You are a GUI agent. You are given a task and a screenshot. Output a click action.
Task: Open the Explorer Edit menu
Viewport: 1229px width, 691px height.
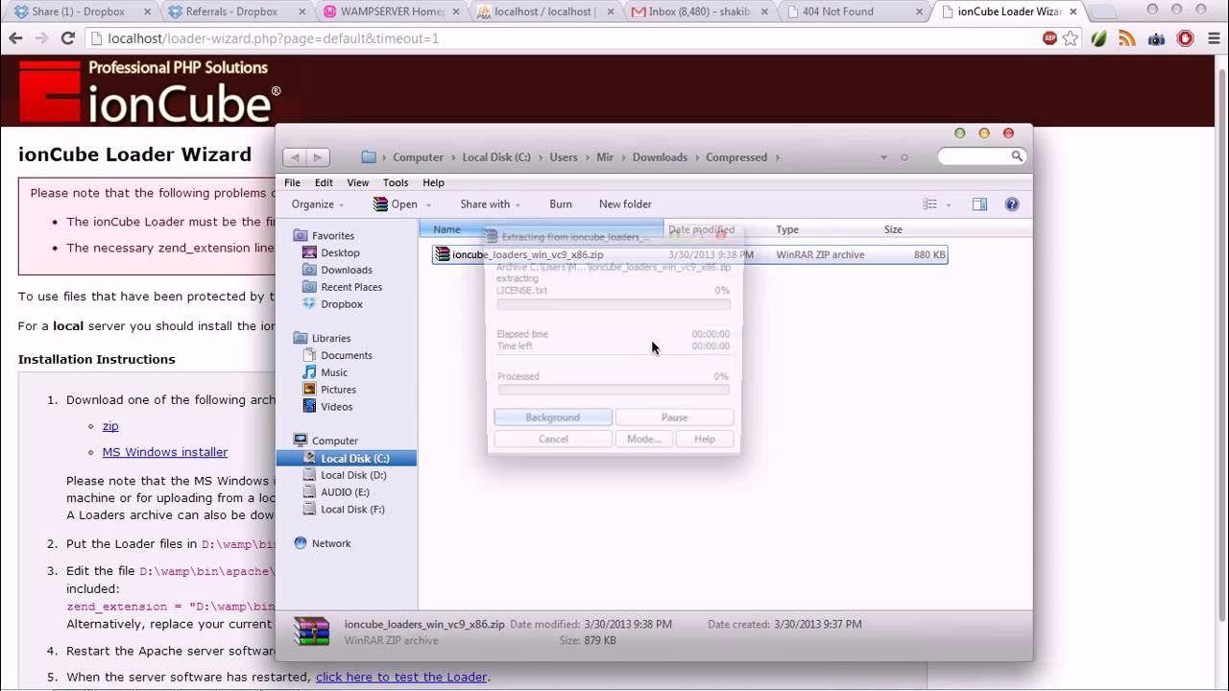tap(324, 182)
